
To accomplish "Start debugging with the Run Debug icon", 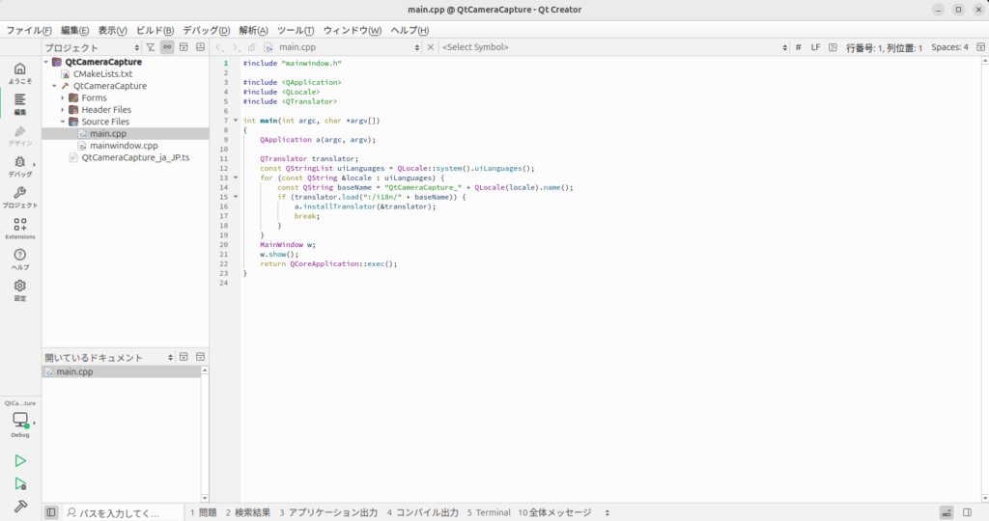I will point(20,483).
